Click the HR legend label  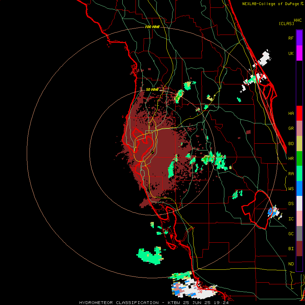(291, 159)
